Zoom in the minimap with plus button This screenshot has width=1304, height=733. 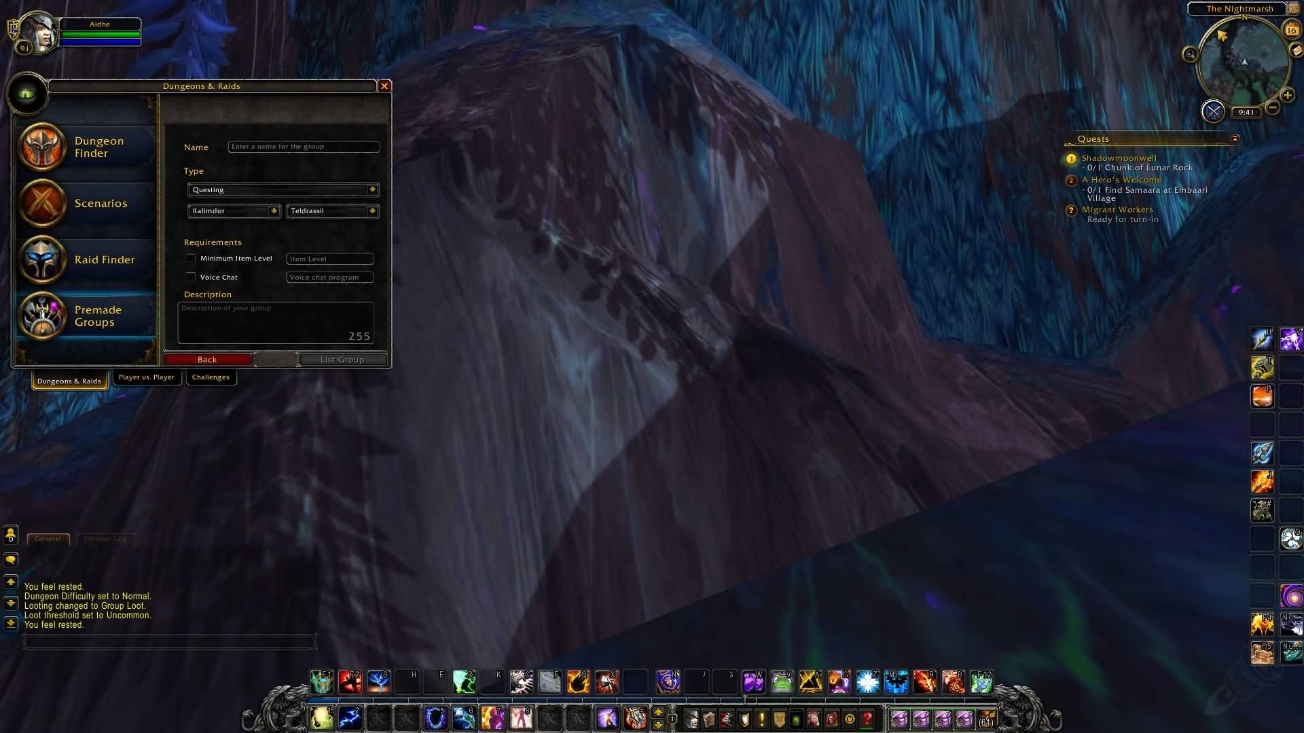click(x=1287, y=95)
